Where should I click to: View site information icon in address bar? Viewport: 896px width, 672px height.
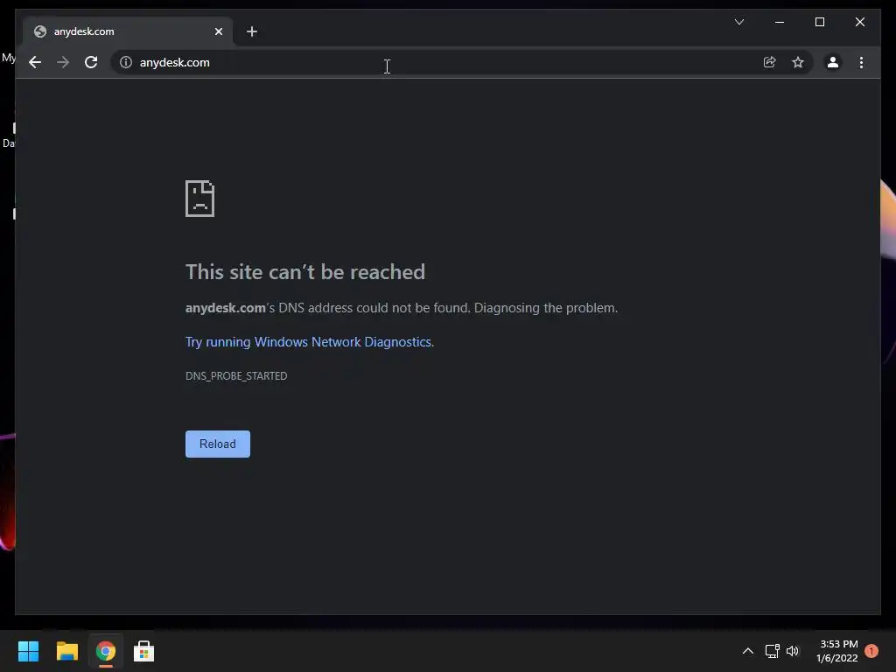click(126, 62)
